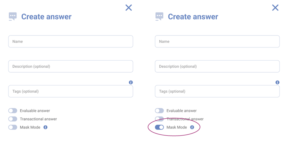Click chat bubble icon in left Create answer panel
This screenshot has width=286, height=144.
pos(13,16)
